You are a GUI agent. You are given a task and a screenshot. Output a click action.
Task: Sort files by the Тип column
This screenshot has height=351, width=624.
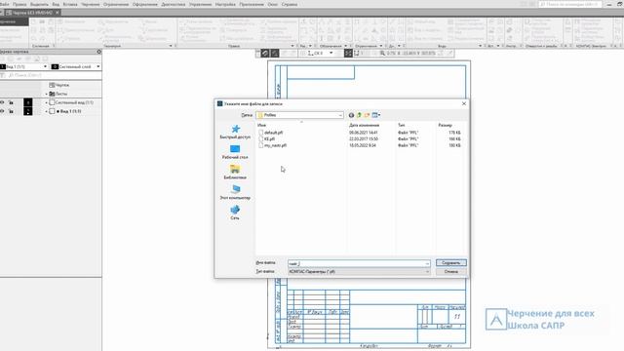401,126
